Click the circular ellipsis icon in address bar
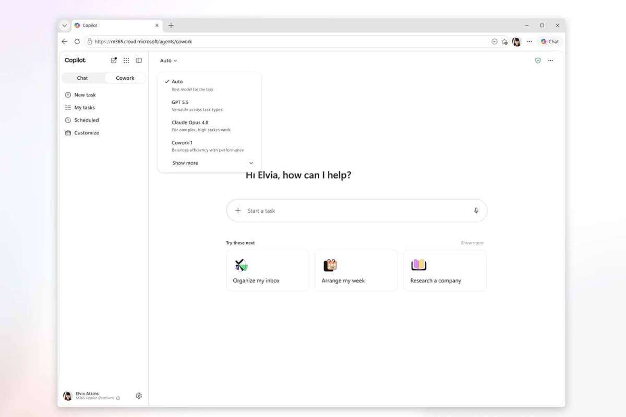Image resolution: width=626 pixels, height=417 pixels. tap(495, 42)
